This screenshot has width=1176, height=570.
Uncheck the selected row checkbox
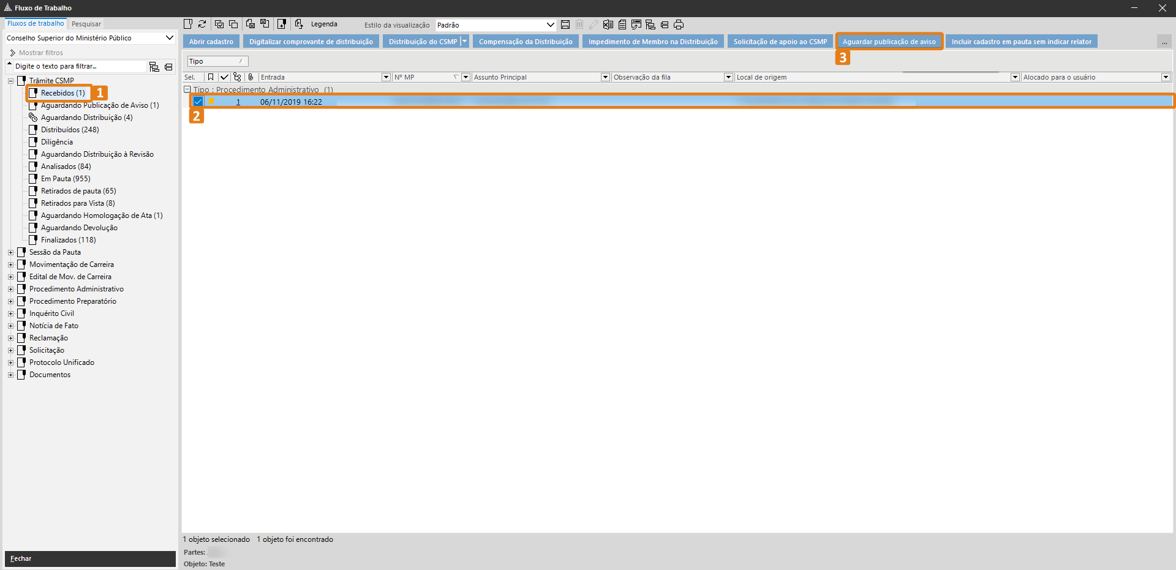[198, 102]
